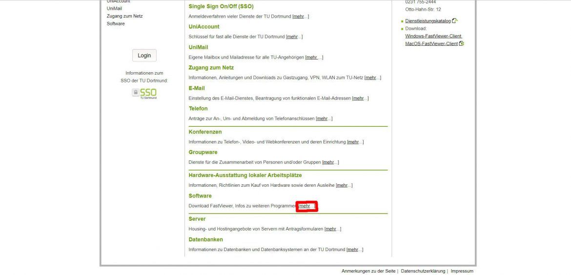
Task: Open UniMail in the left sidebar
Action: 114,8
